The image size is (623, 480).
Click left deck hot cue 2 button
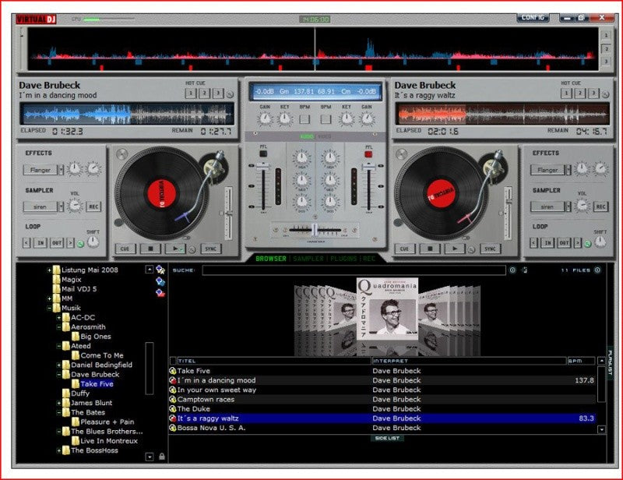204,94
